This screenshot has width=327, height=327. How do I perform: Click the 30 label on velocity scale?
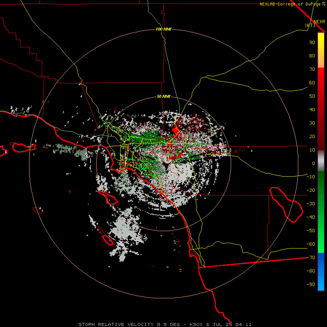(x=312, y=123)
